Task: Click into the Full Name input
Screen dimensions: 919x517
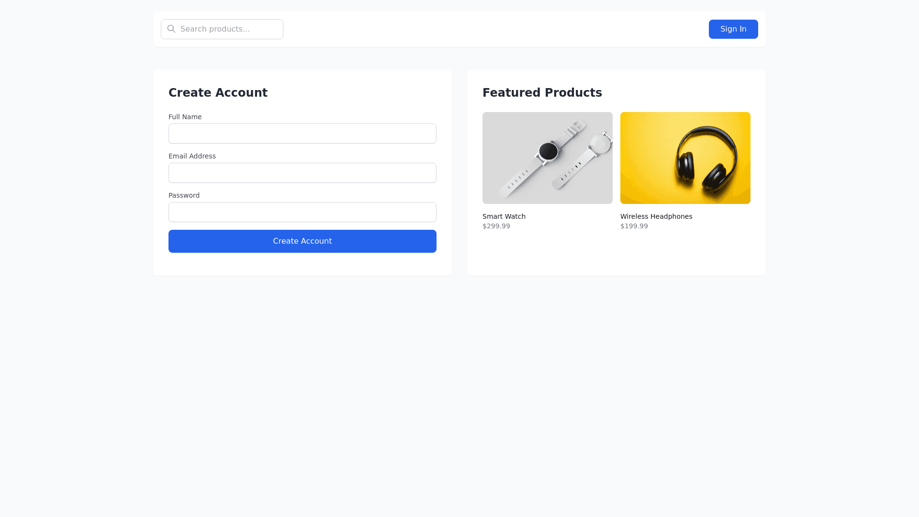Action: pyautogui.click(x=302, y=134)
